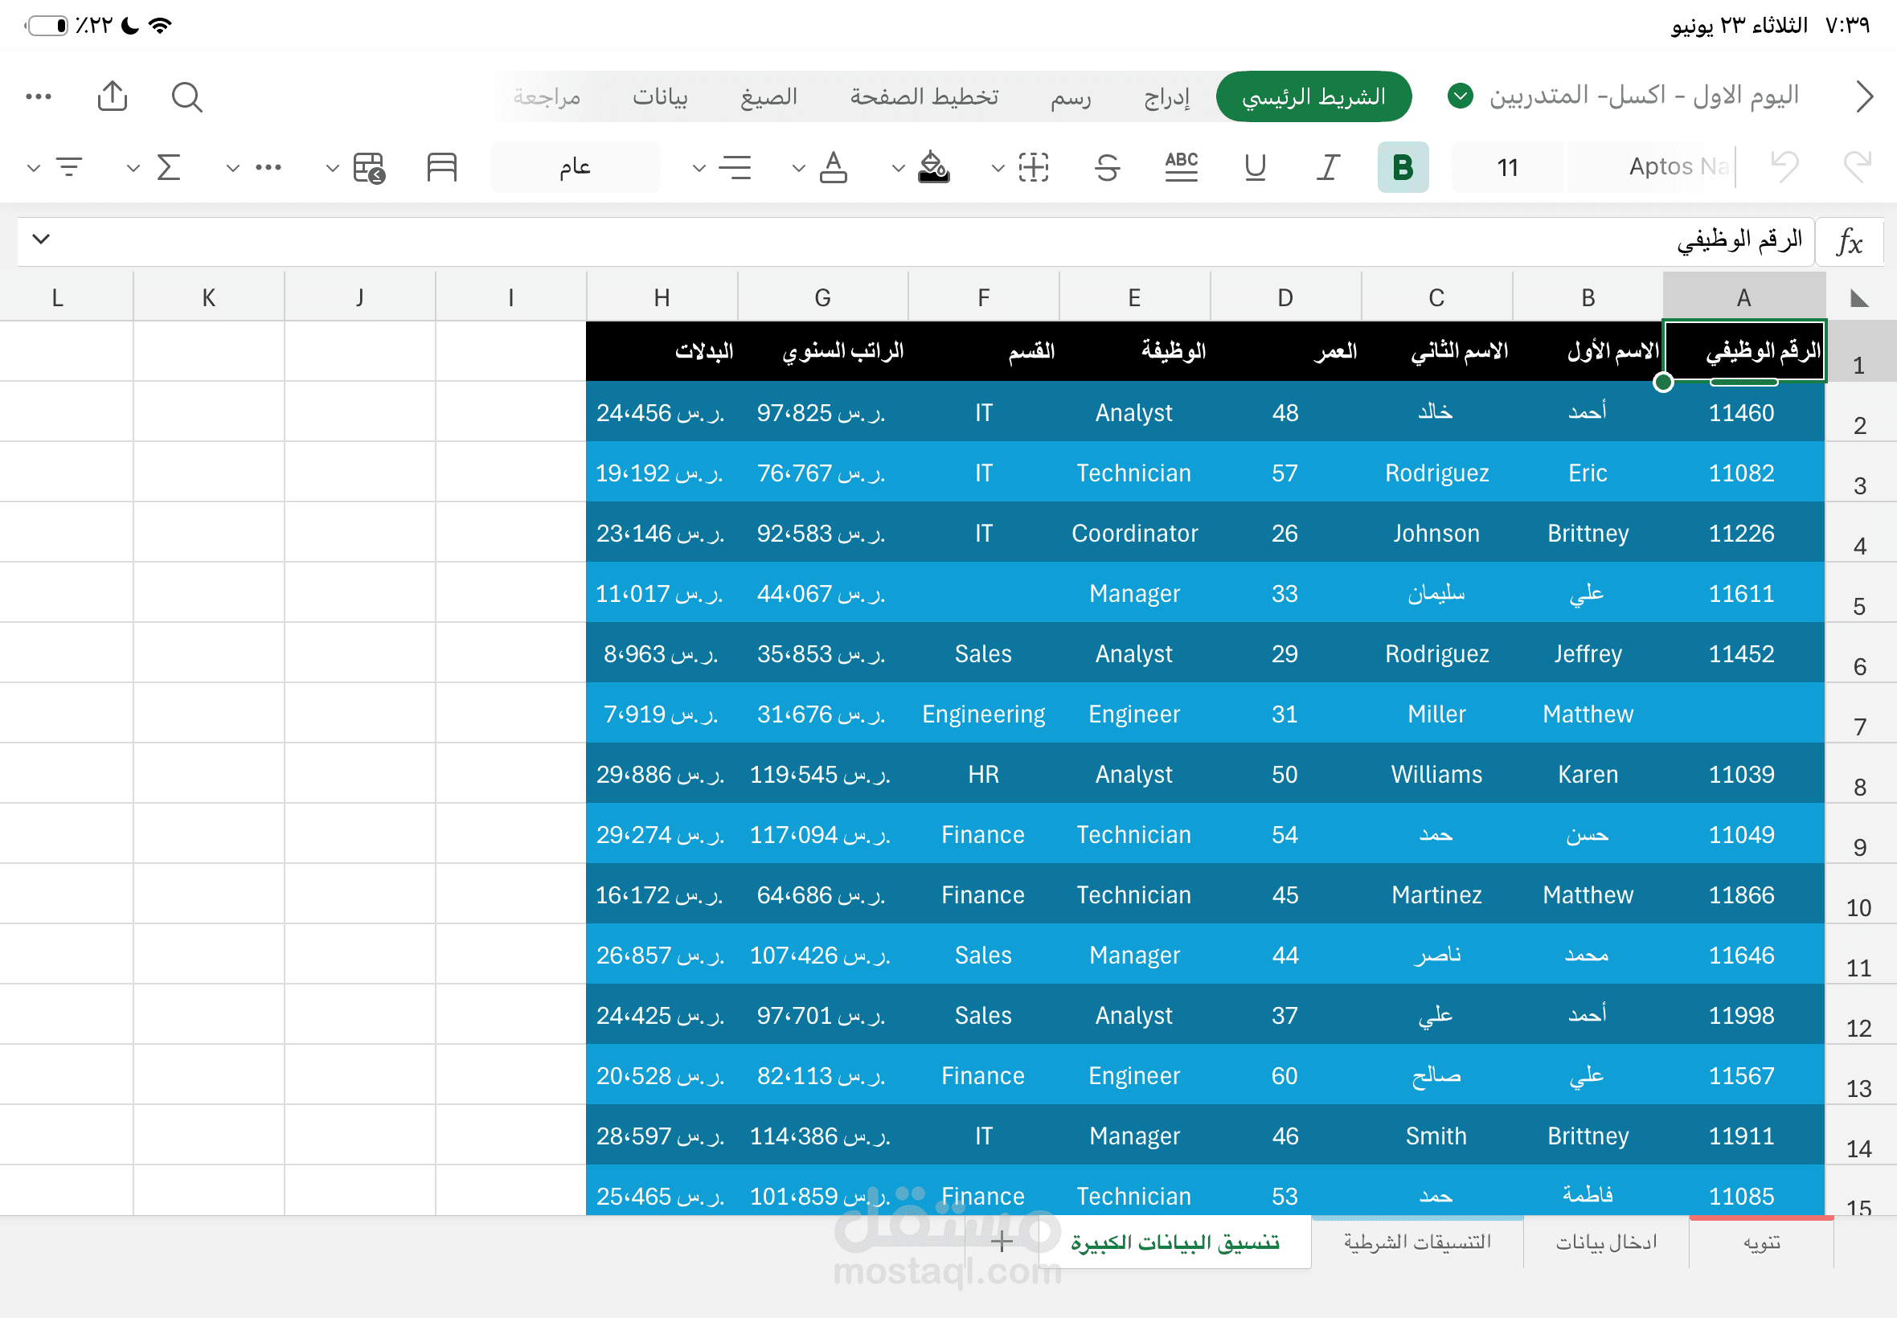Open the cell borders tool
Viewport: 1897px width, 1318px height.
point(1033,167)
